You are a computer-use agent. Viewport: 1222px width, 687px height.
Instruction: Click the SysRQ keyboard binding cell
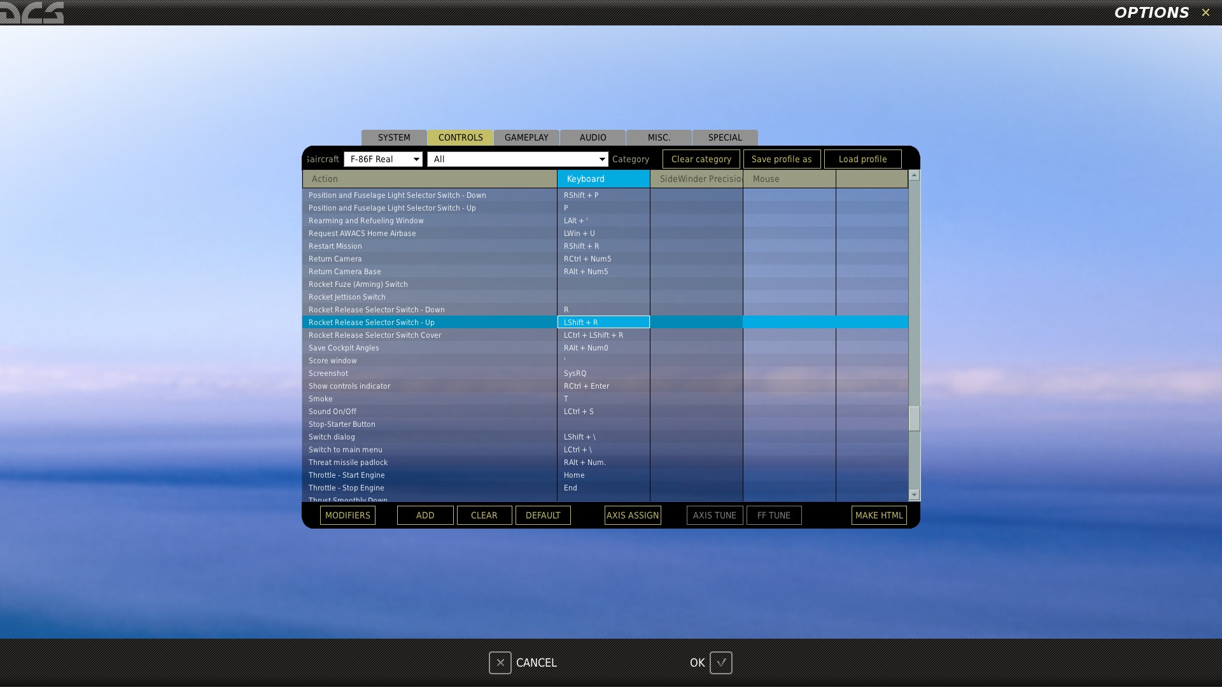point(603,373)
